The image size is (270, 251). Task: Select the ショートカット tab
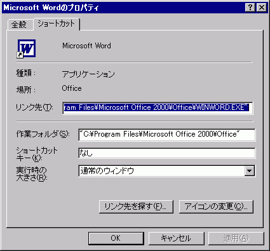pyautogui.click(x=57, y=24)
